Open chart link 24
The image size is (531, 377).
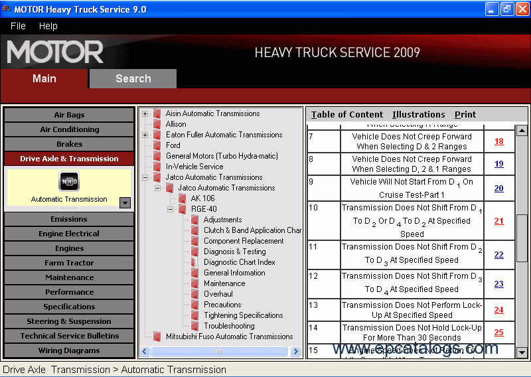point(499,310)
